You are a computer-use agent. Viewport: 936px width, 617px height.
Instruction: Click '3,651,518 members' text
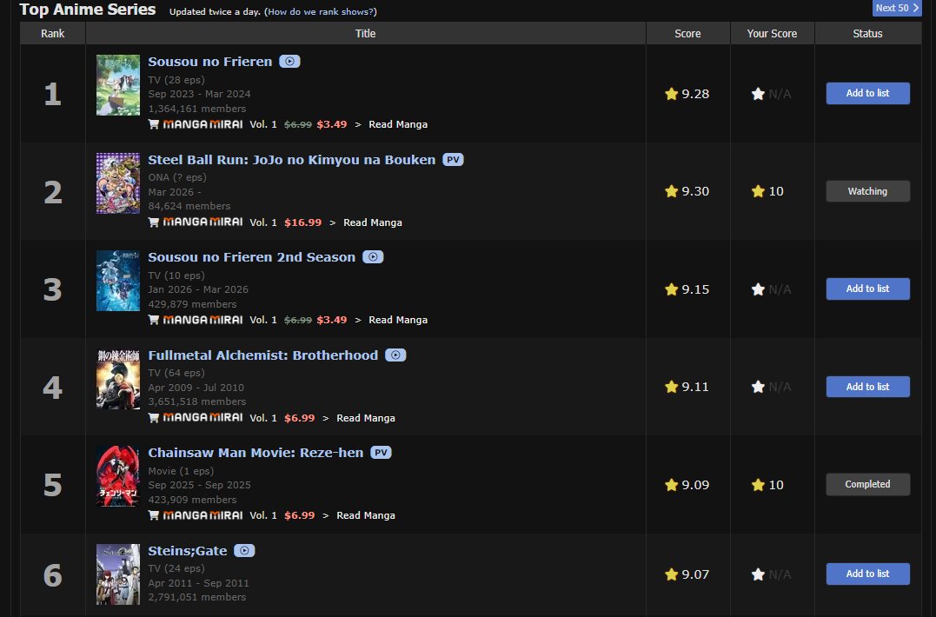click(x=197, y=401)
